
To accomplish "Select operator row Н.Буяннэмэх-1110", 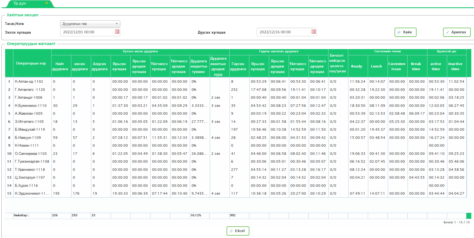I will (236, 106).
